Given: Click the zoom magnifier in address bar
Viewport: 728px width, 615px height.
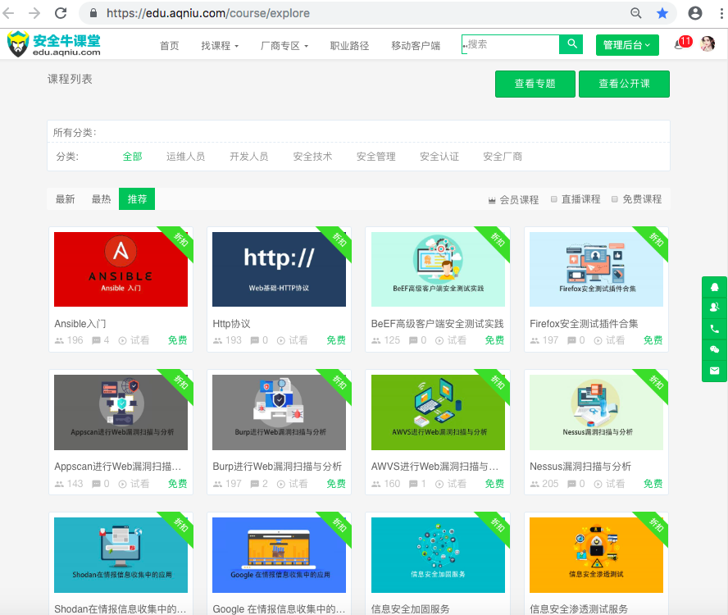Looking at the screenshot, I should pos(636,13).
